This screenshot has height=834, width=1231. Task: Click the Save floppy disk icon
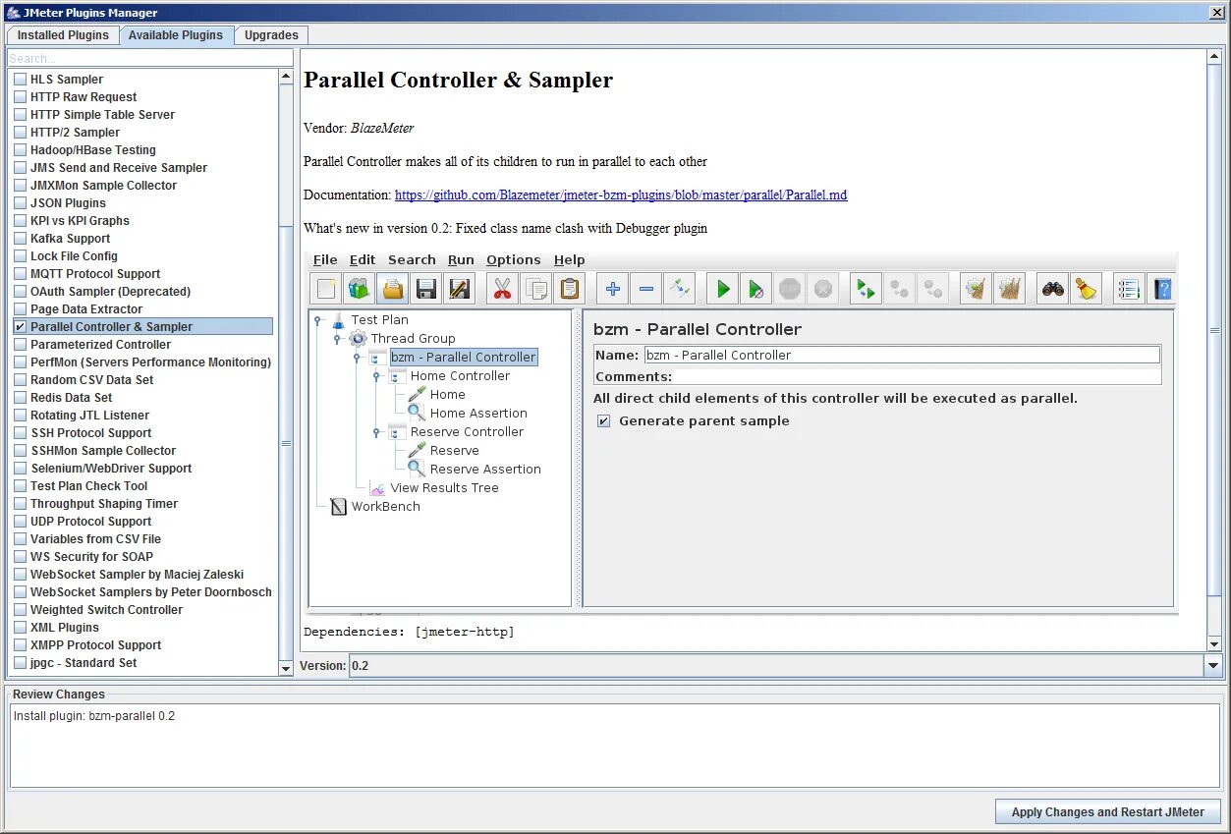click(x=426, y=289)
